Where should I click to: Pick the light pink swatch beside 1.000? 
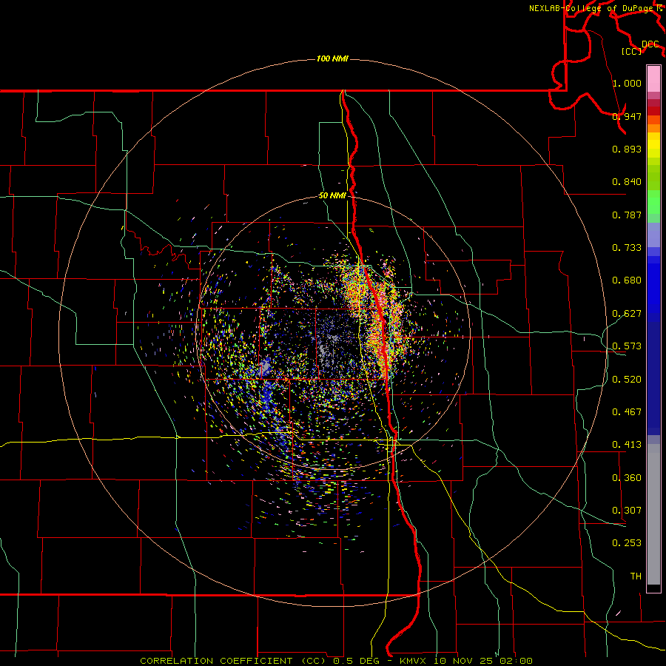tap(653, 79)
